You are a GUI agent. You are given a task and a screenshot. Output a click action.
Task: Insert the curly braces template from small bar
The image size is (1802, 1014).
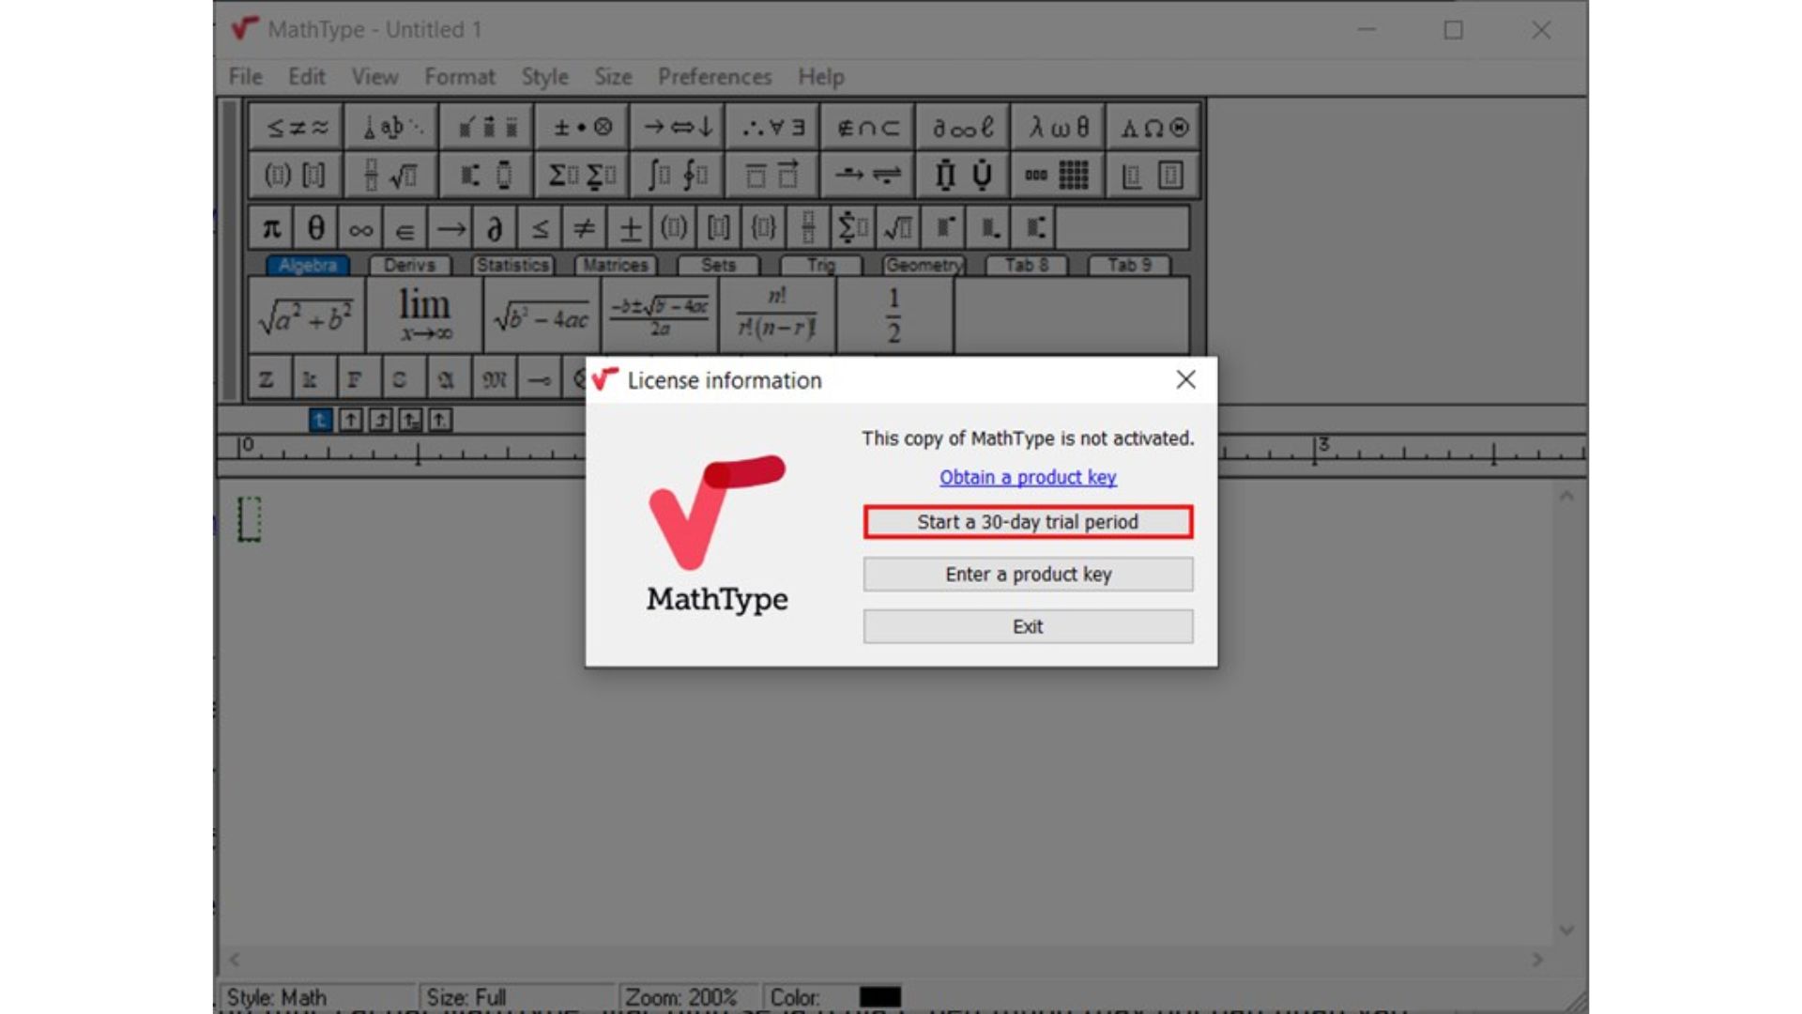(764, 228)
